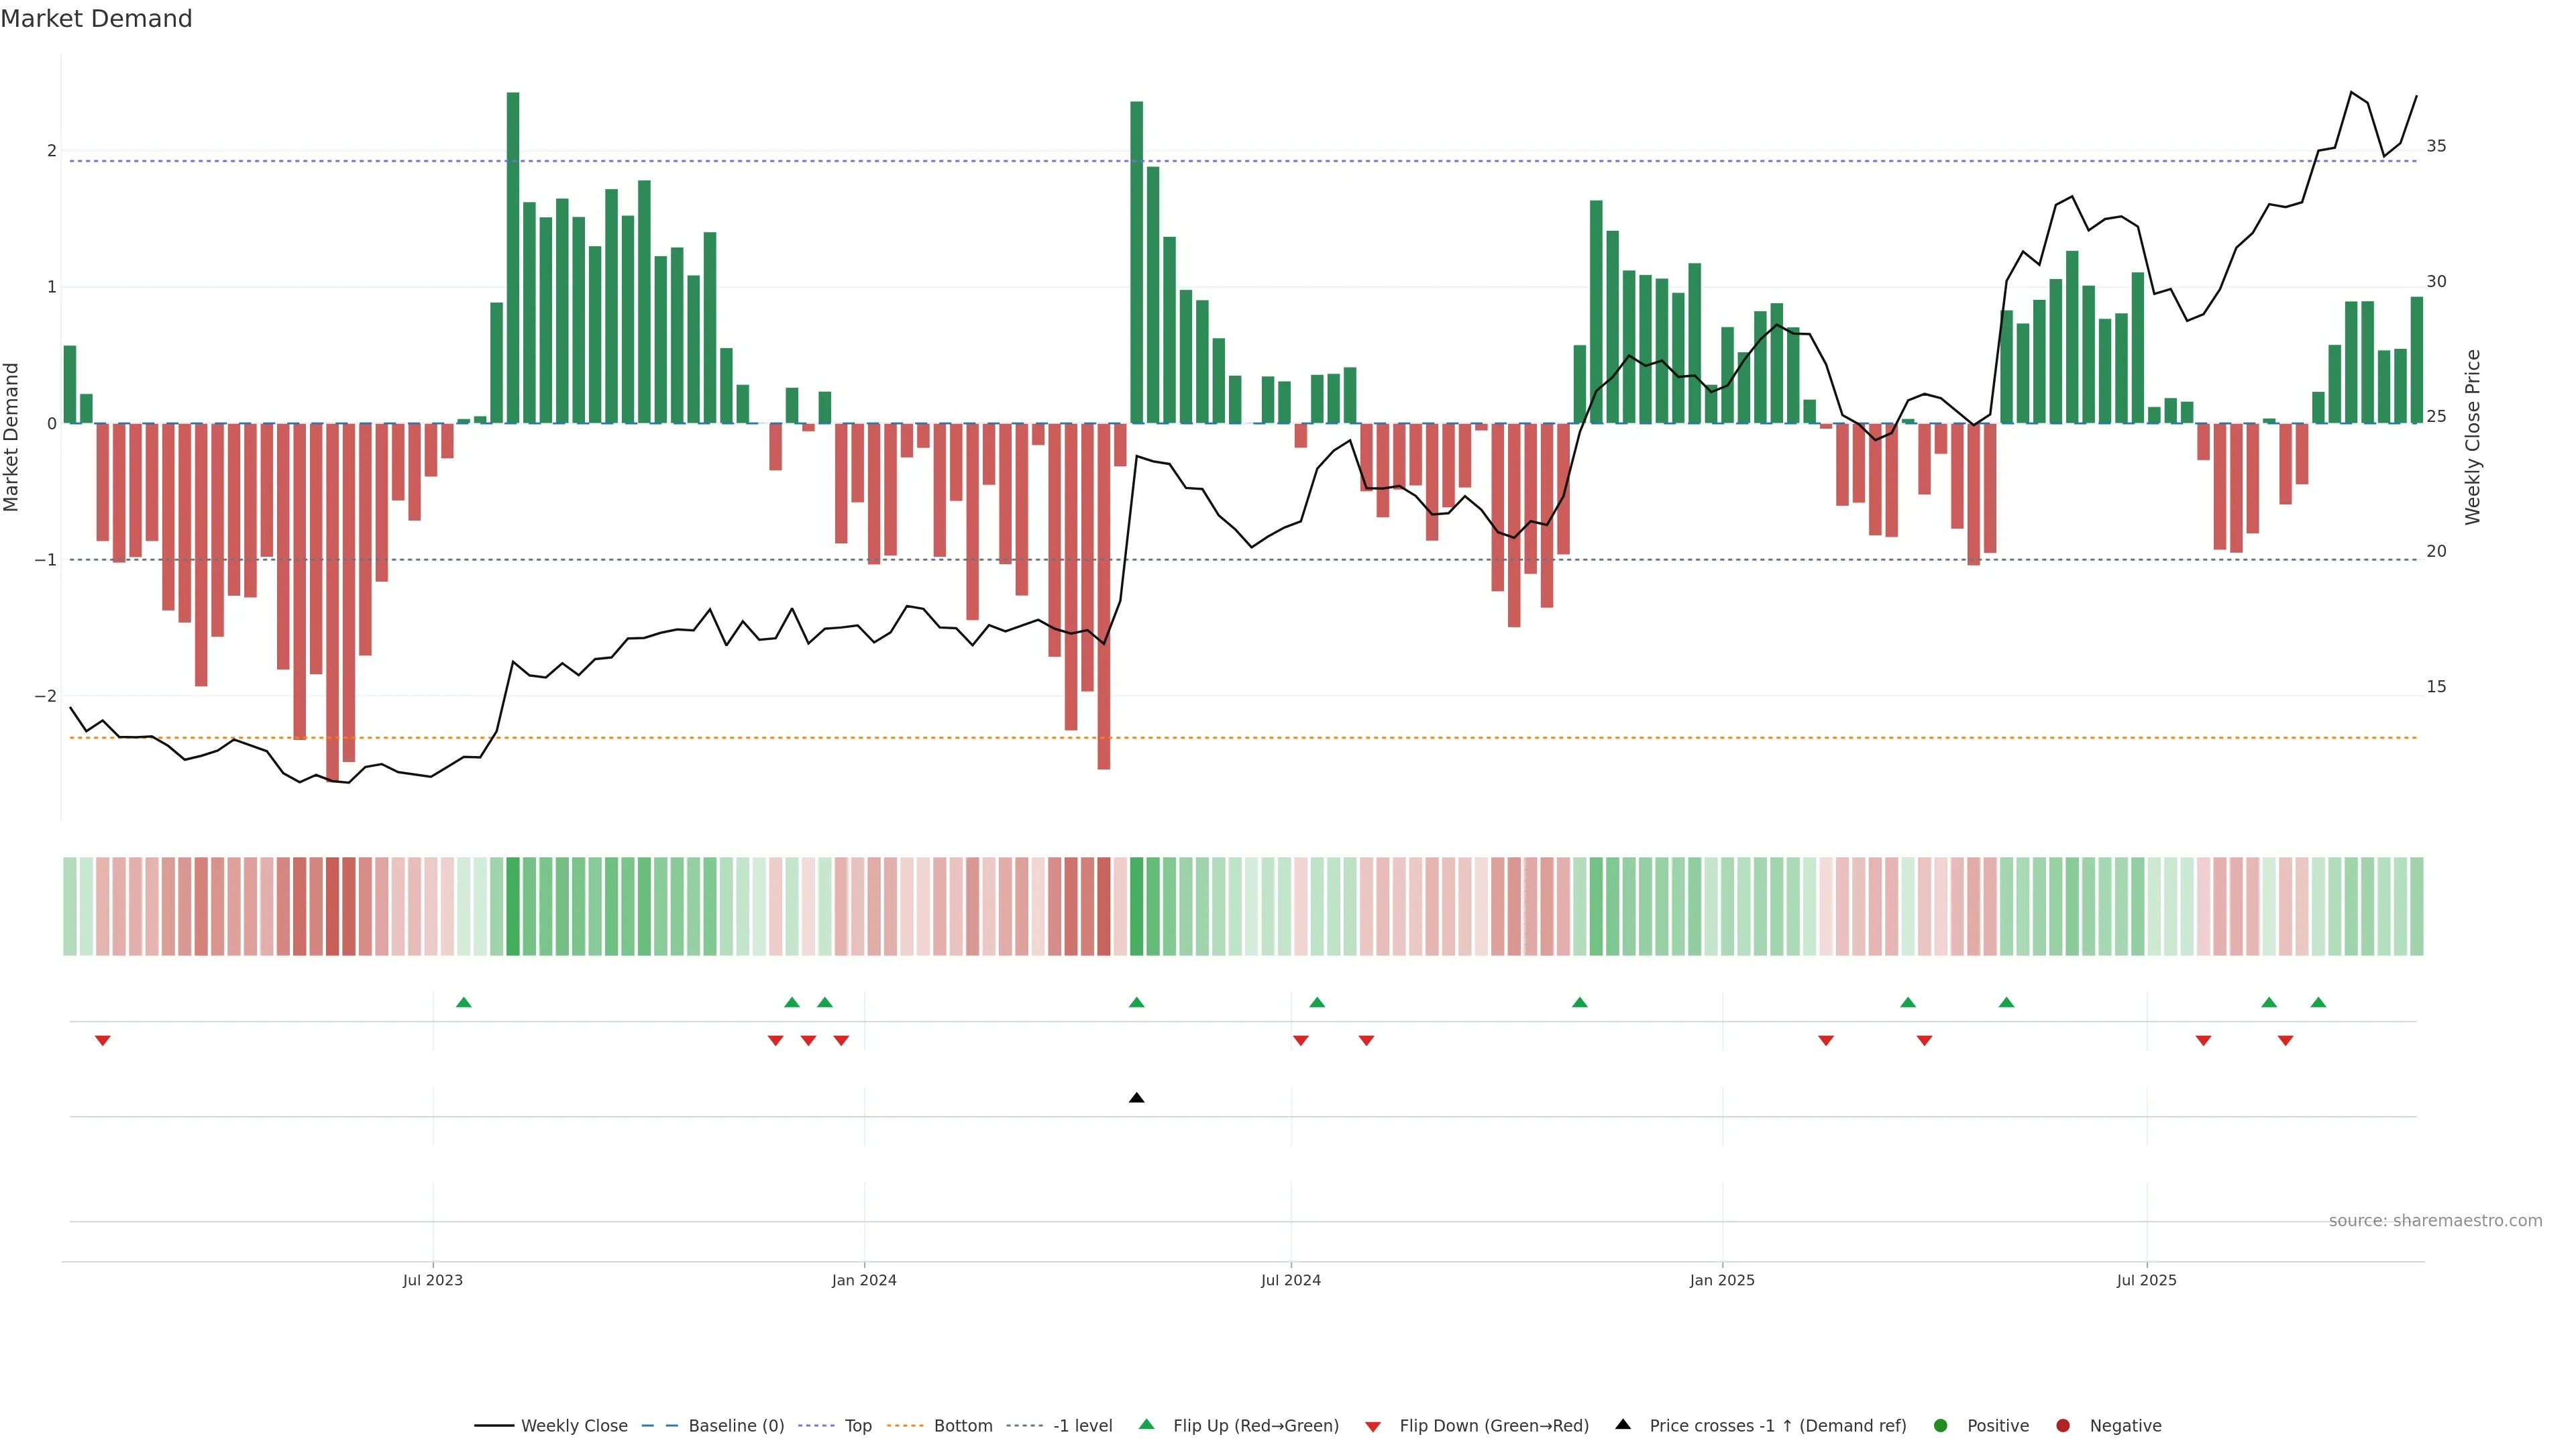Click the Market Demand chart title
Screen dimensions: 2576x1449
[x=96, y=19]
